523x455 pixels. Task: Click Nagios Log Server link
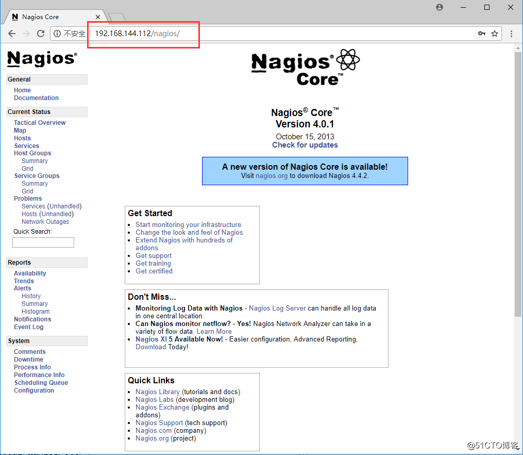tap(277, 308)
